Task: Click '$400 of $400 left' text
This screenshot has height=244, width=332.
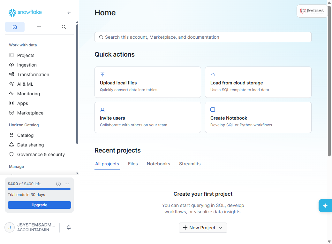Action: 24,184
